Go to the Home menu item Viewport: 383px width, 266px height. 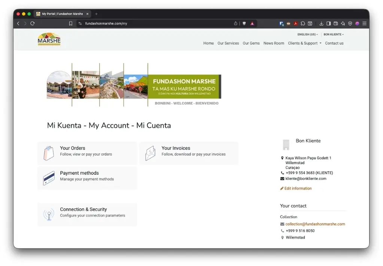coord(209,43)
